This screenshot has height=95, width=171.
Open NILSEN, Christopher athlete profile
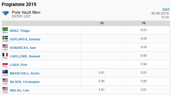[25, 82]
